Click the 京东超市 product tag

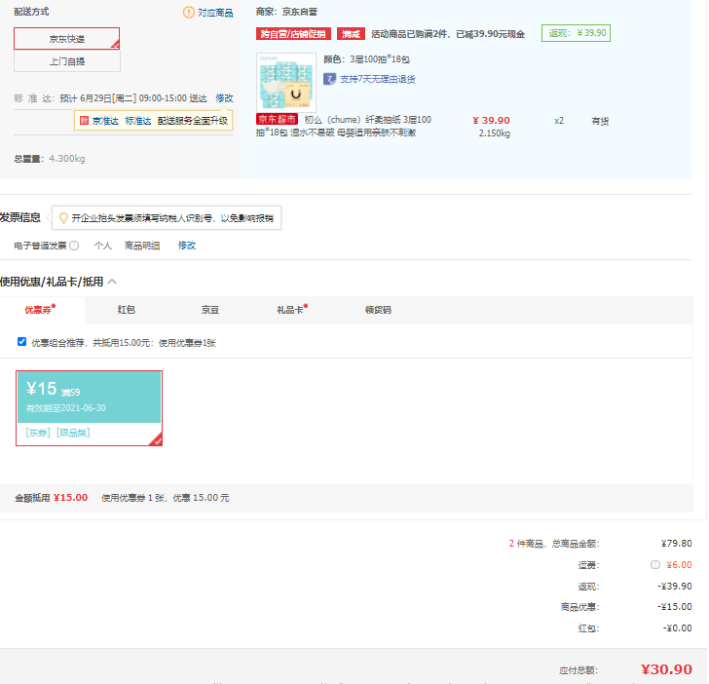pos(276,120)
